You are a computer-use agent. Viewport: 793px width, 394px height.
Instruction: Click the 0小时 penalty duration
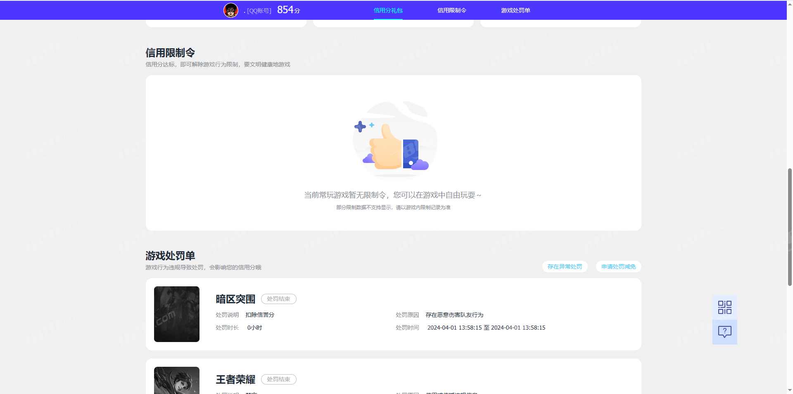coord(254,328)
